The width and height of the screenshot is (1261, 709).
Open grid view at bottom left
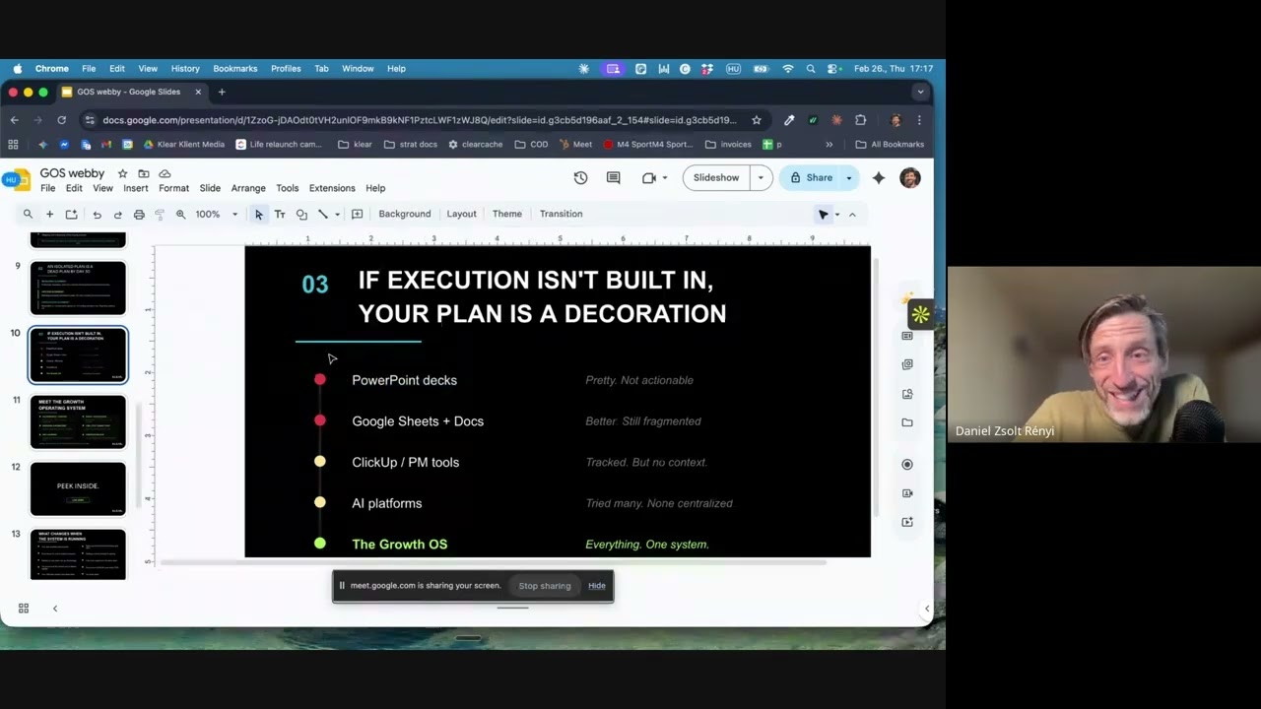24,609
